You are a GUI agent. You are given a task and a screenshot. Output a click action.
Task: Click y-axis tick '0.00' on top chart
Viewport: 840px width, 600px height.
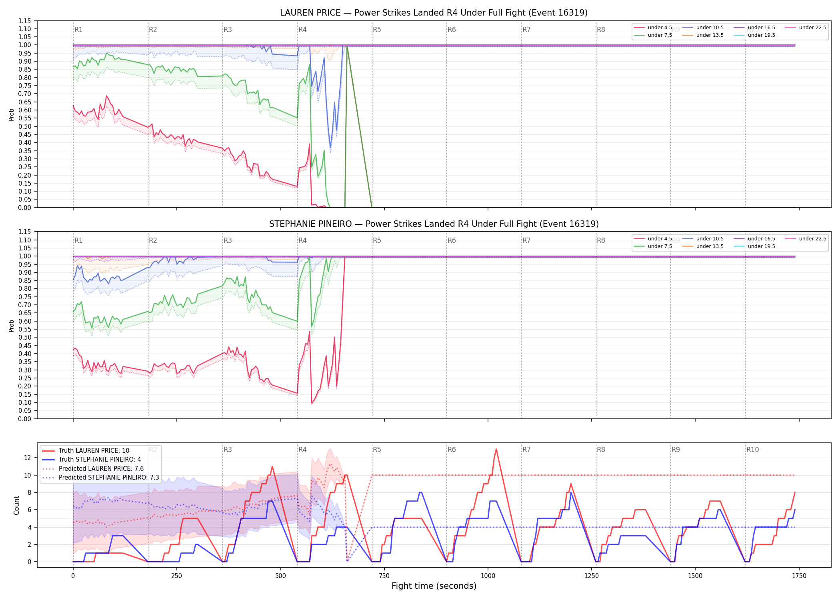pos(25,208)
